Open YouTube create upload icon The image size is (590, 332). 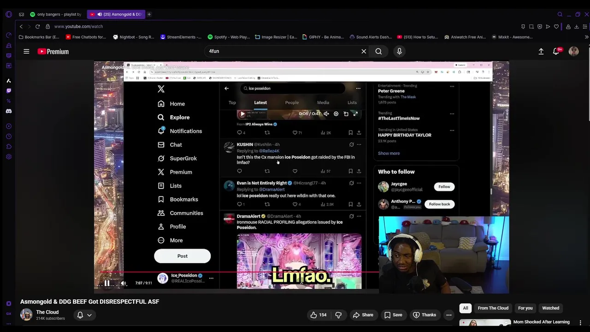[541, 51]
